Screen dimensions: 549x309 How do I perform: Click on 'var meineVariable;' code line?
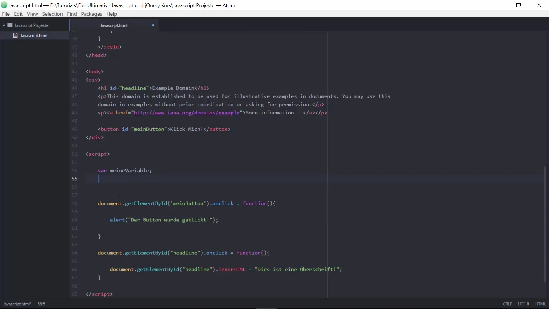(x=125, y=171)
